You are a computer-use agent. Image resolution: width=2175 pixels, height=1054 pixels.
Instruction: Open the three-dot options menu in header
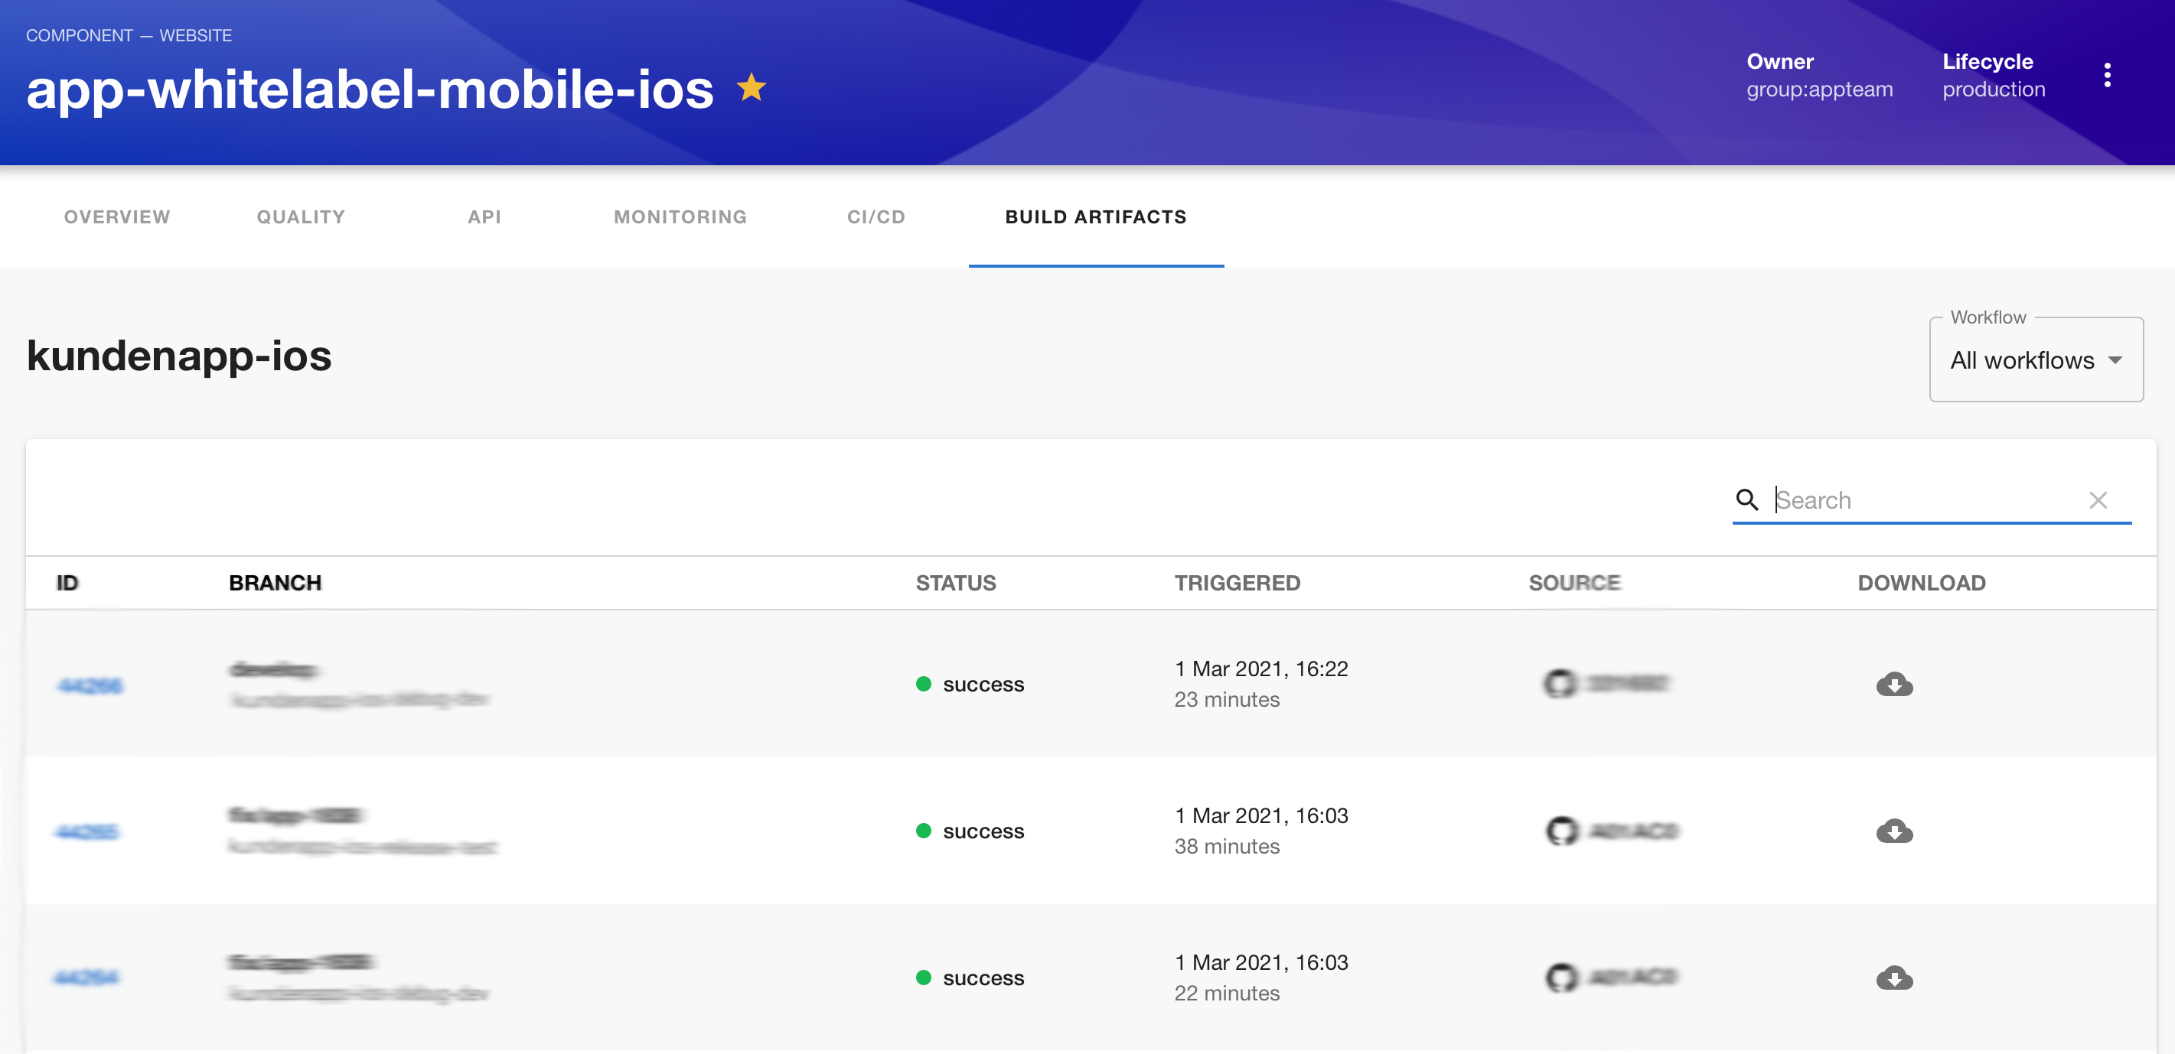2107,75
